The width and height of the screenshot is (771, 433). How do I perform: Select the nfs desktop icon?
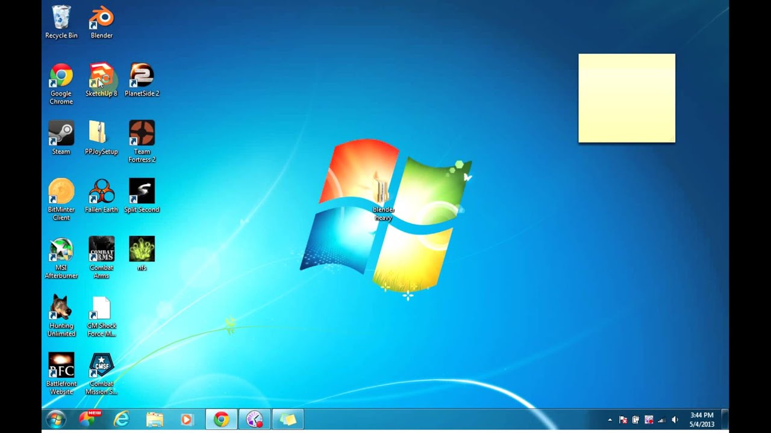click(x=142, y=254)
